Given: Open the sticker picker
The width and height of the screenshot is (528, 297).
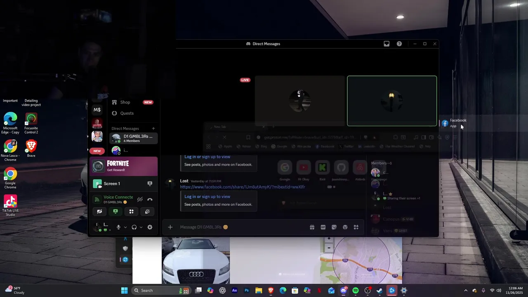Looking at the screenshot, I should click(334, 227).
